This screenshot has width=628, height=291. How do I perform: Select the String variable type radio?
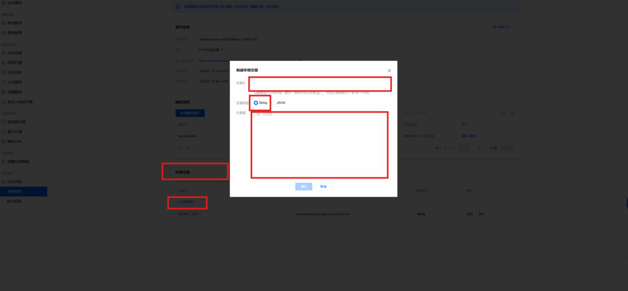256,103
